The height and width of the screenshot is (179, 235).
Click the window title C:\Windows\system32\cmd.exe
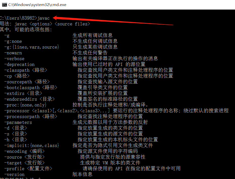[37, 5]
